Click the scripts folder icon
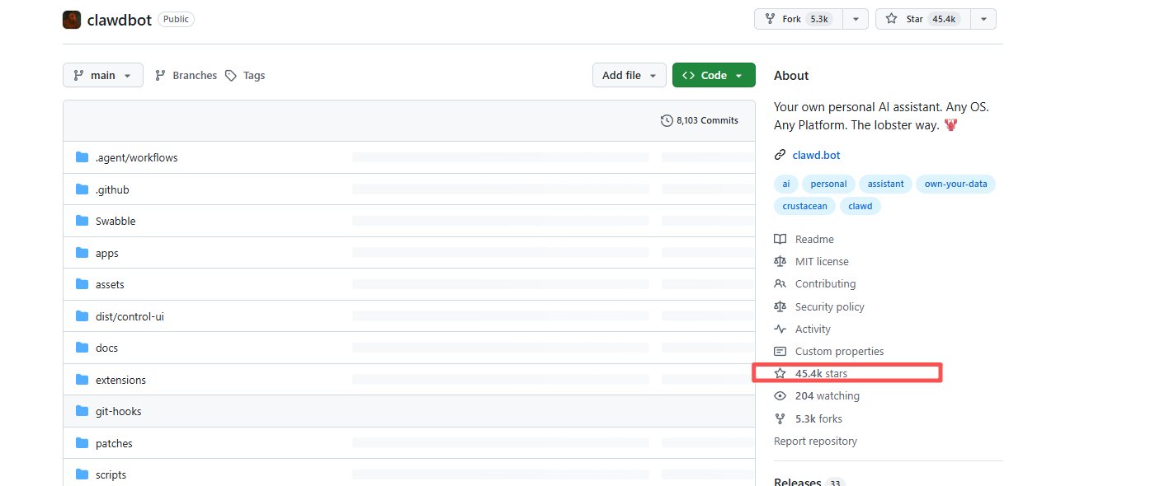 point(82,474)
